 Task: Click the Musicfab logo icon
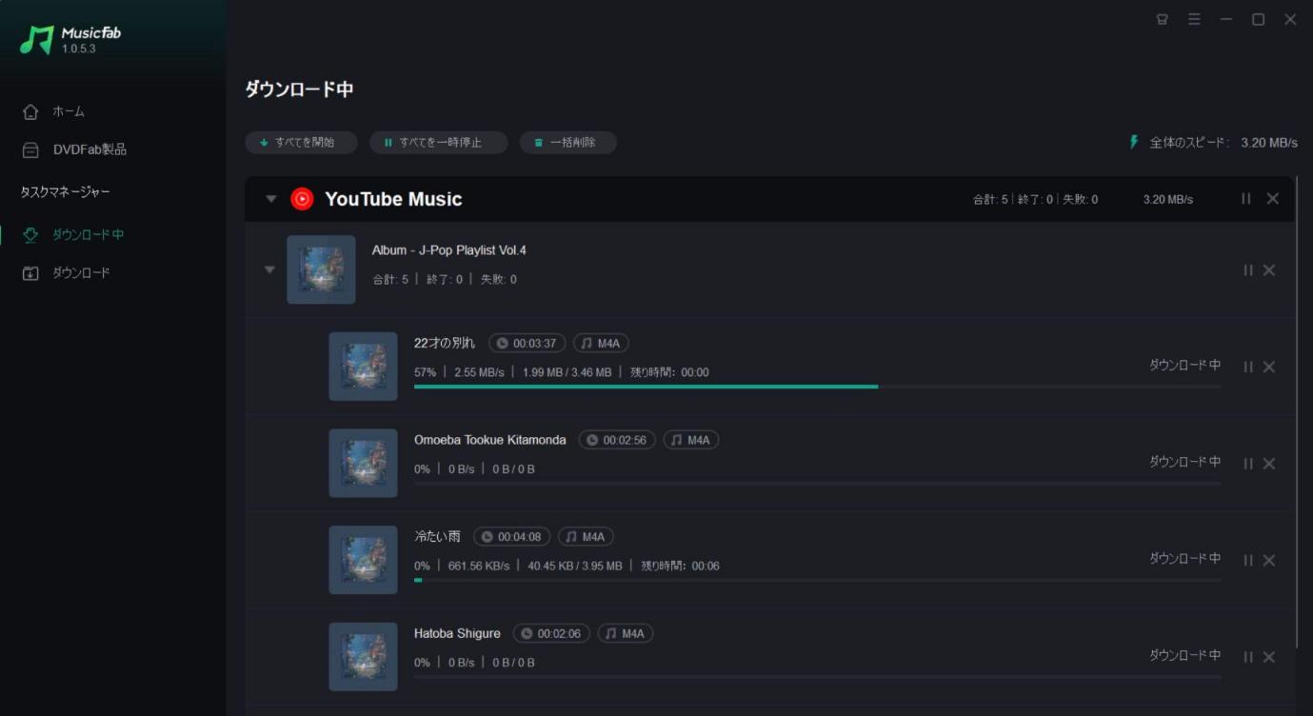pos(36,39)
